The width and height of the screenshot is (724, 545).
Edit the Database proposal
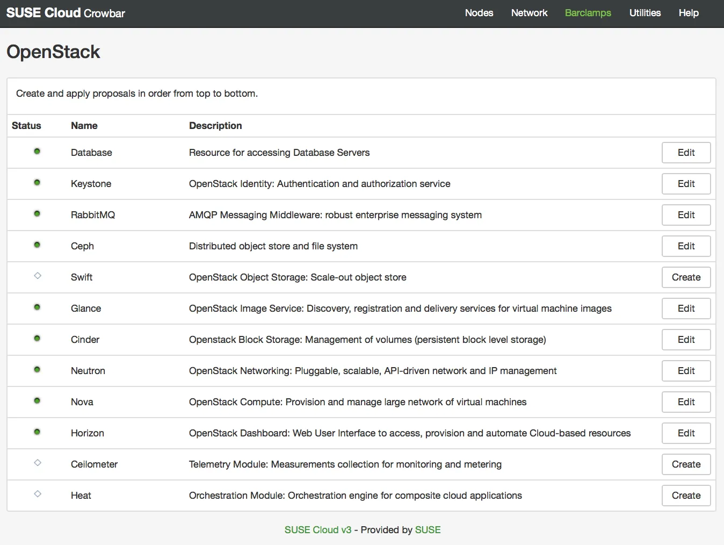[686, 153]
